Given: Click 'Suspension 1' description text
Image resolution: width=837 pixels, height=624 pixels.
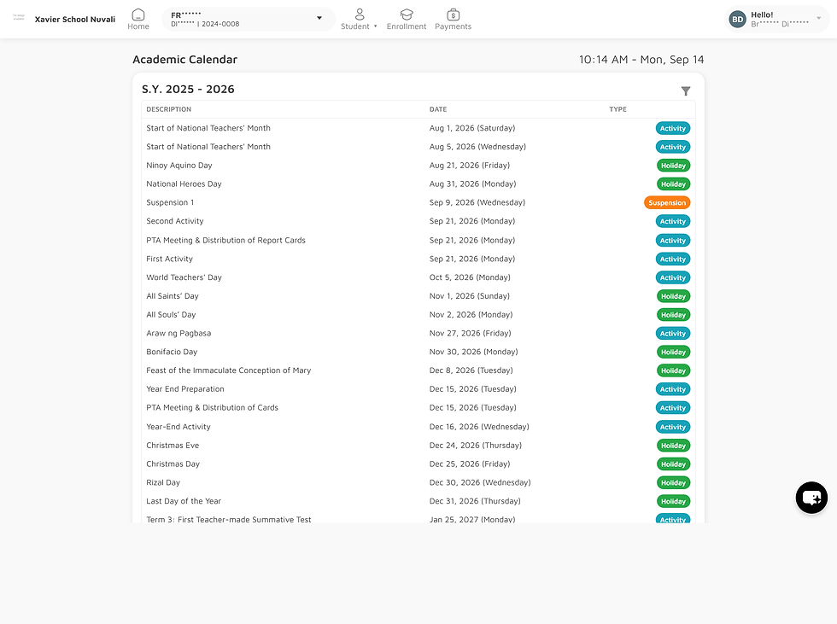Looking at the screenshot, I should point(170,202).
